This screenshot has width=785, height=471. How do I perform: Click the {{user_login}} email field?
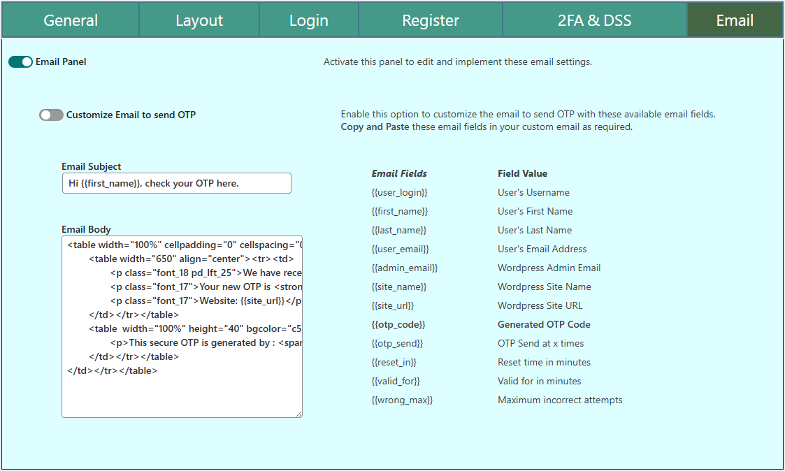coord(399,192)
